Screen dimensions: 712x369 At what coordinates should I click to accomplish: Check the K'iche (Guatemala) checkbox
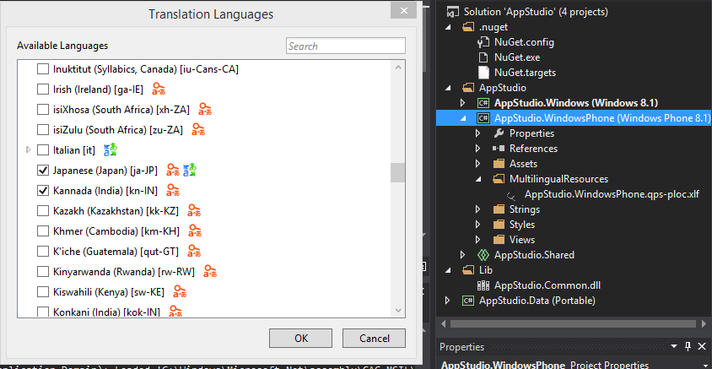tap(43, 252)
